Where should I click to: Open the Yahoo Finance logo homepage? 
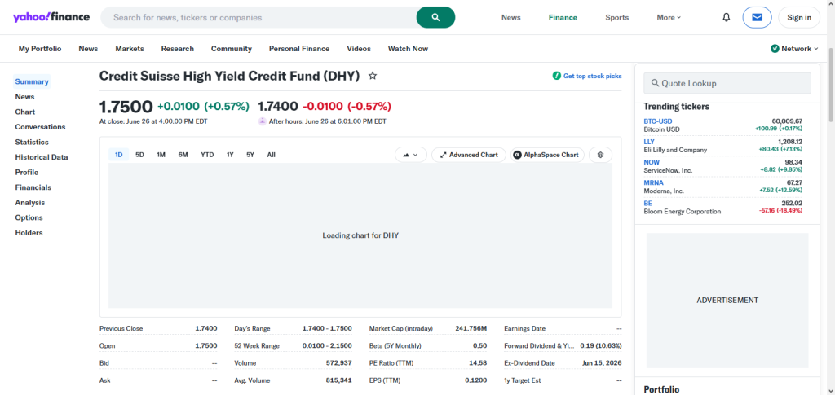pyautogui.click(x=51, y=17)
